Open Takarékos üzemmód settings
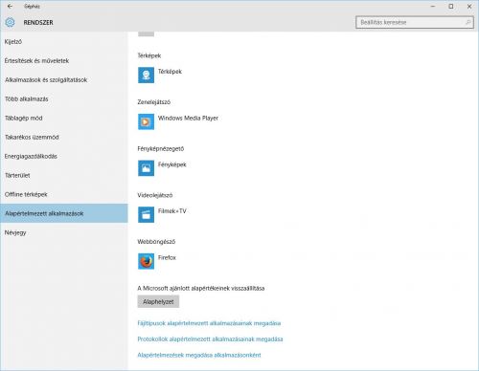Screen dimensions: 479x371 point(64,137)
